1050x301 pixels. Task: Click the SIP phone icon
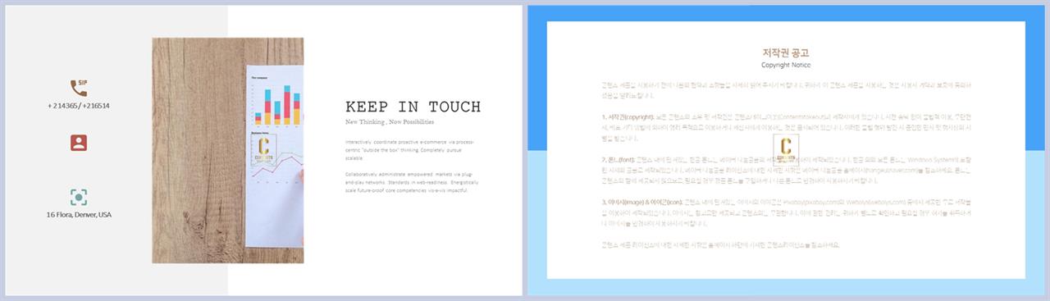(79, 87)
